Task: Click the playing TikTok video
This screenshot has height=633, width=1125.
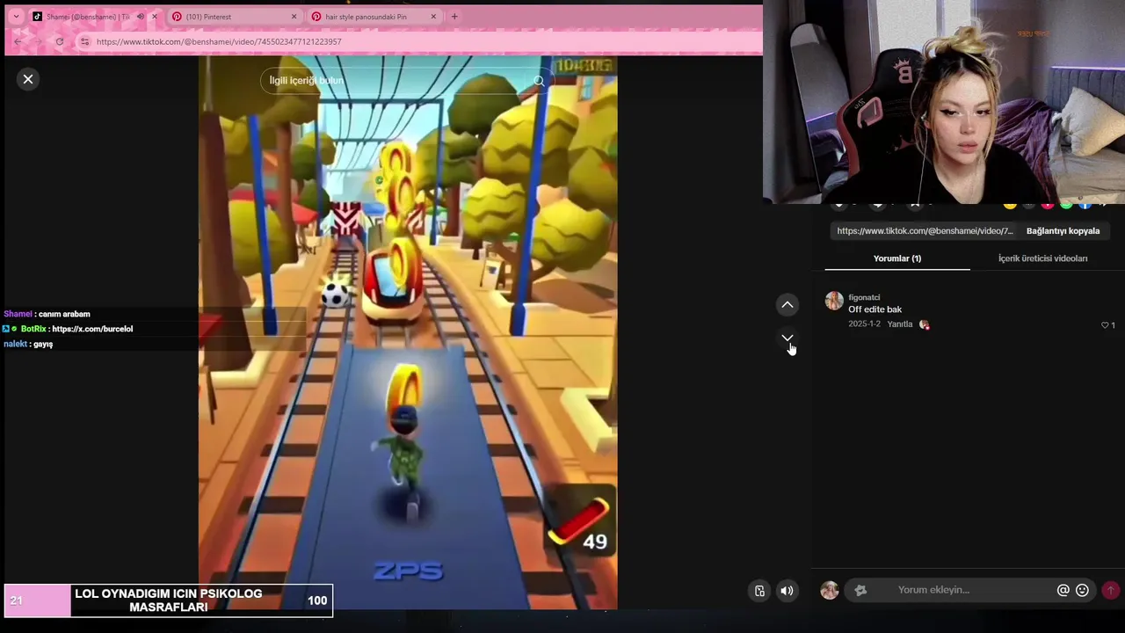Action: 408,333
